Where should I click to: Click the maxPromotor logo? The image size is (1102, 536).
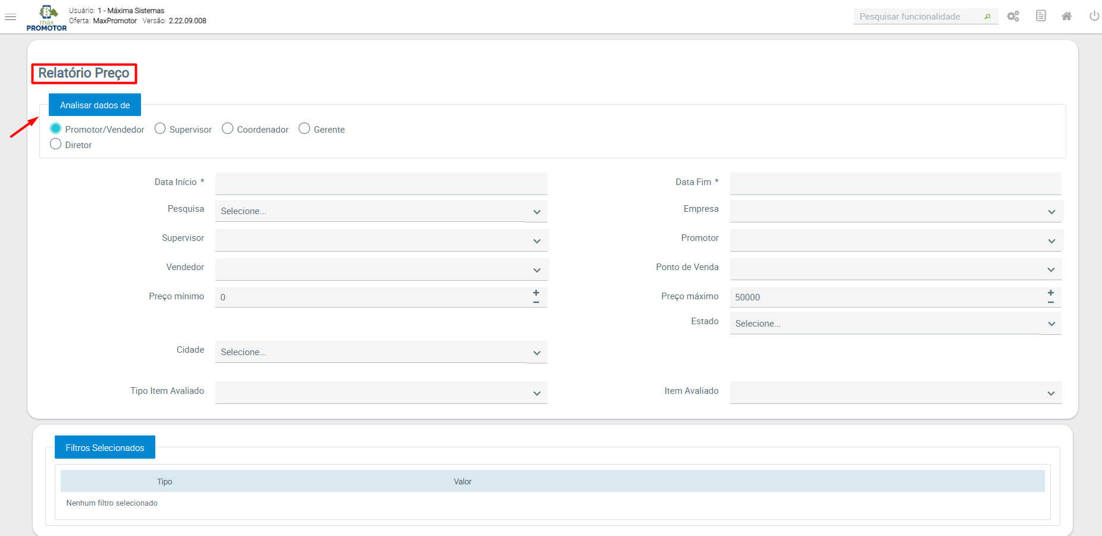46,18
